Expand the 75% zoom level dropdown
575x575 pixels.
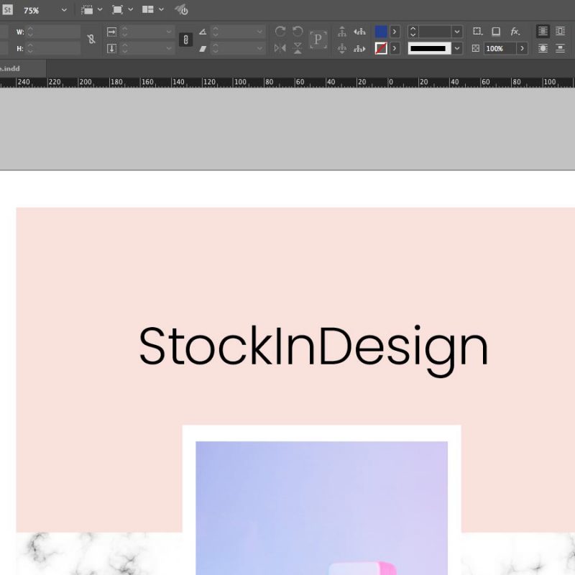click(64, 10)
